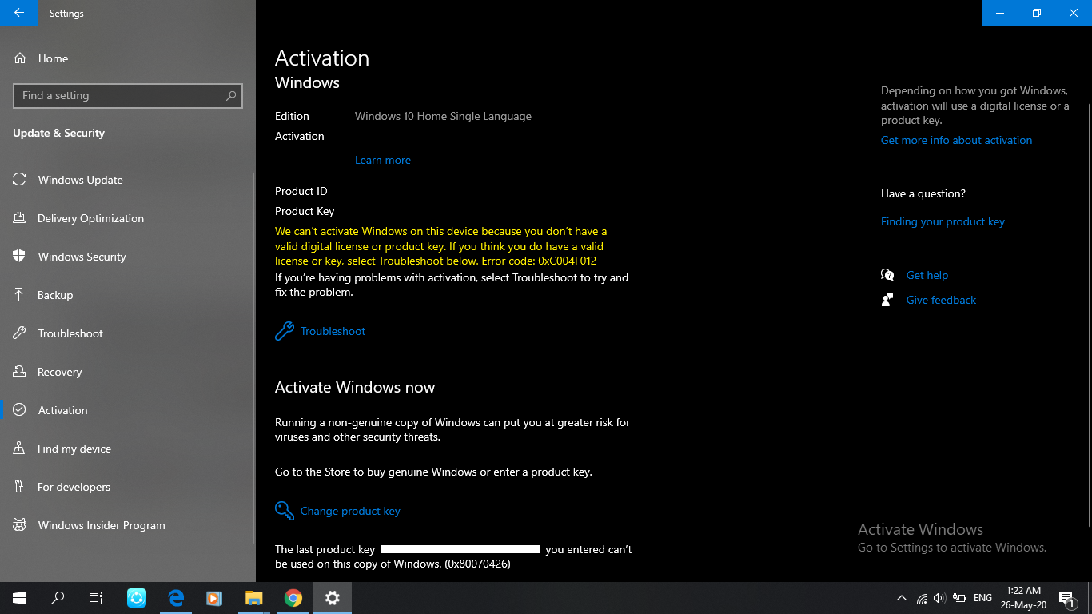This screenshot has height=614, width=1092.
Task: Open the Windows Start menu
Action: 19,598
